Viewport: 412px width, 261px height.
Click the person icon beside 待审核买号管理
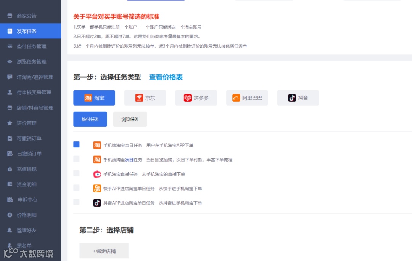[x=10, y=92]
